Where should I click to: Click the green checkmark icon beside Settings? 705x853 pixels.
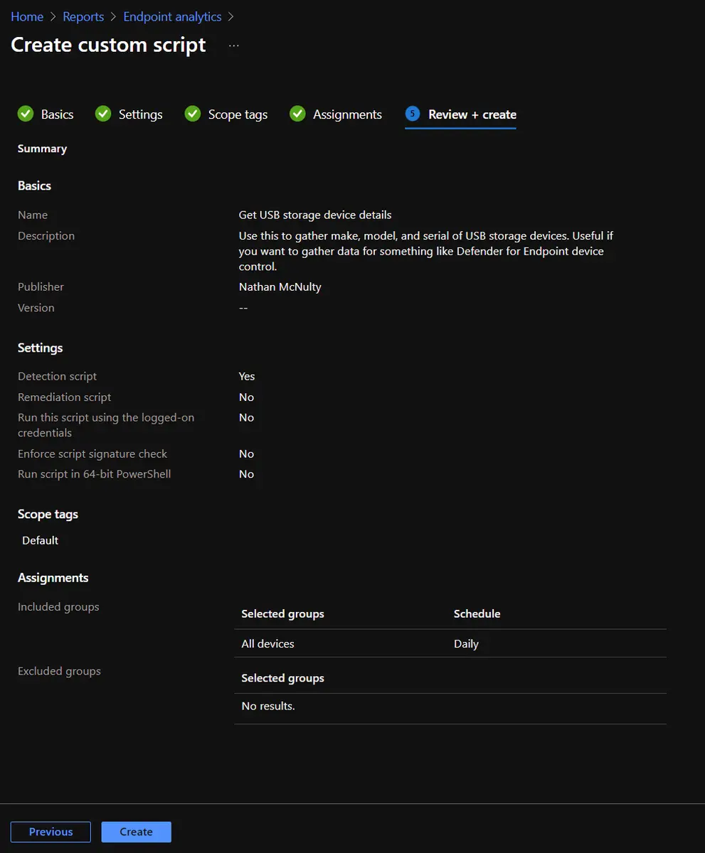(103, 114)
